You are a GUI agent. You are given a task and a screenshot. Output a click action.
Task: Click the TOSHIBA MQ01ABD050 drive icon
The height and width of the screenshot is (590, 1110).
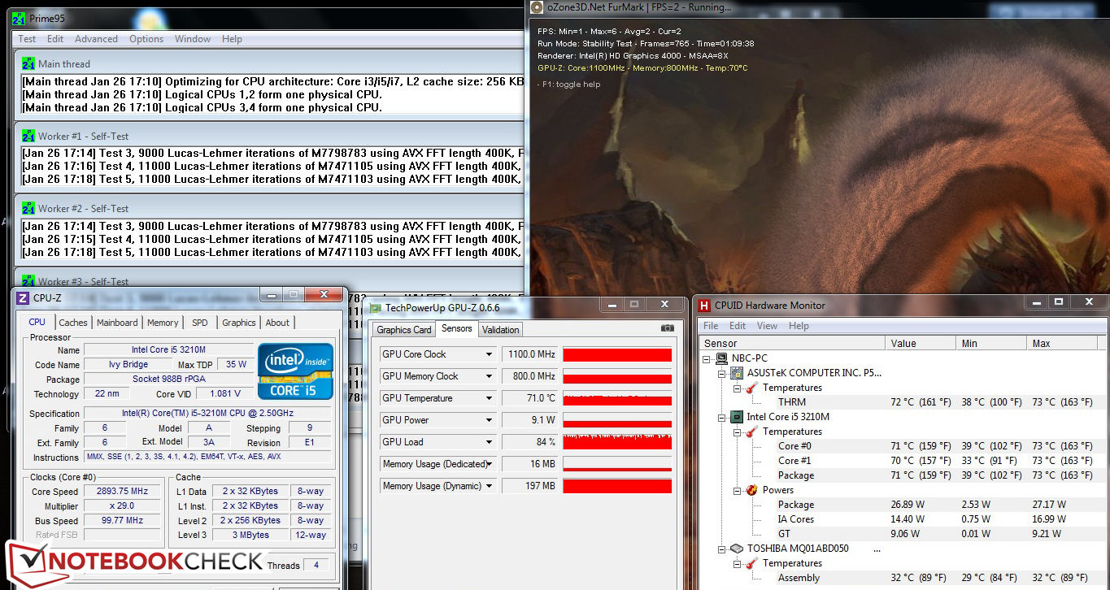click(736, 549)
